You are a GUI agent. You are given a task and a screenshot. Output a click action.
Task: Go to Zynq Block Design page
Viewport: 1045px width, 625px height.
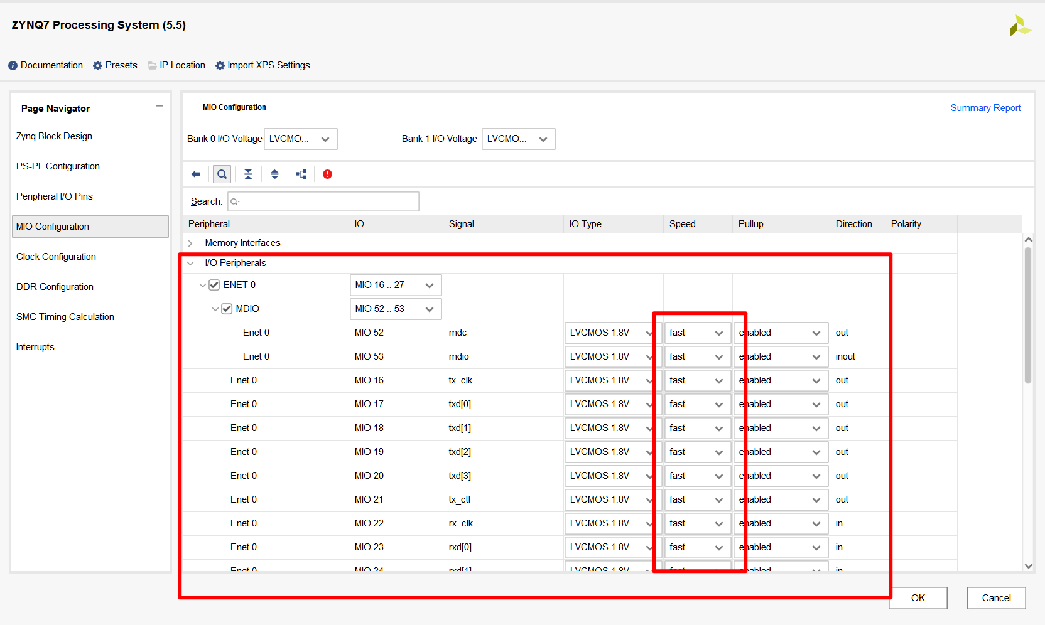click(54, 136)
